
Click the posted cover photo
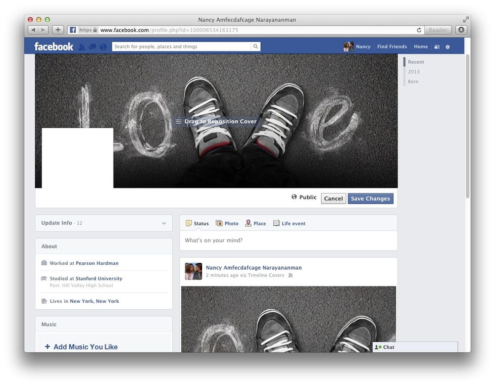pos(288,319)
